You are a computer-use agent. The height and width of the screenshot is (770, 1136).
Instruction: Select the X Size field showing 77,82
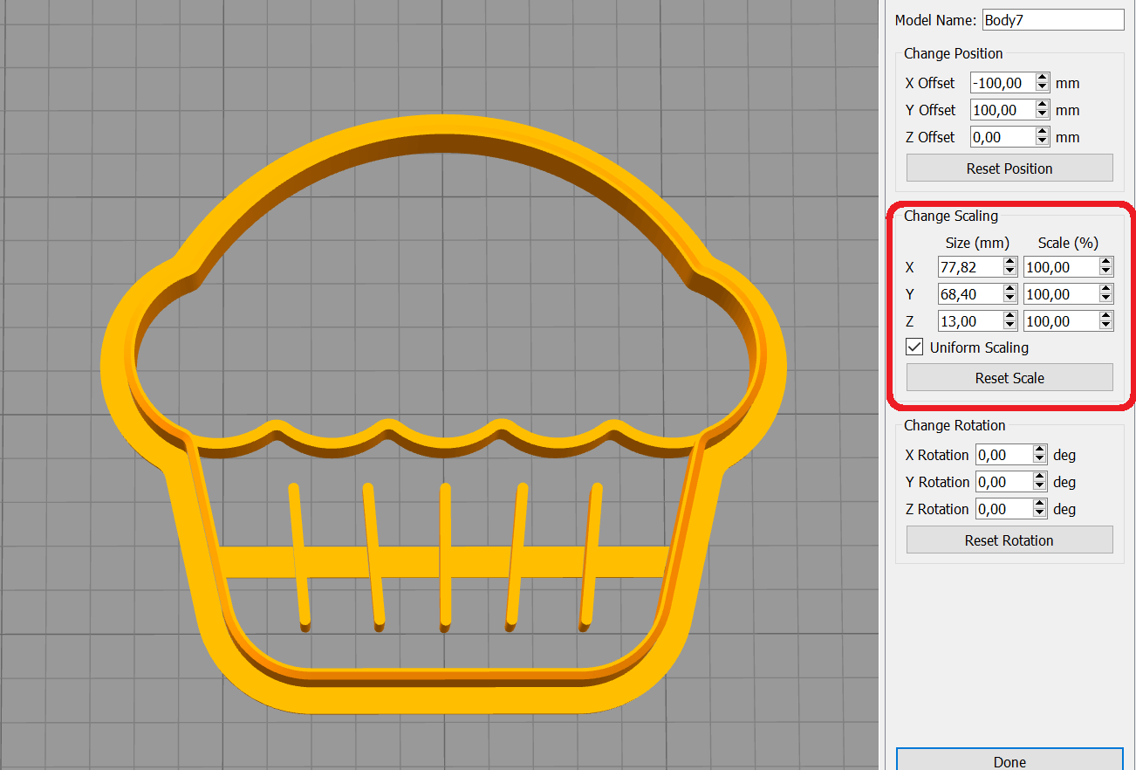970,267
